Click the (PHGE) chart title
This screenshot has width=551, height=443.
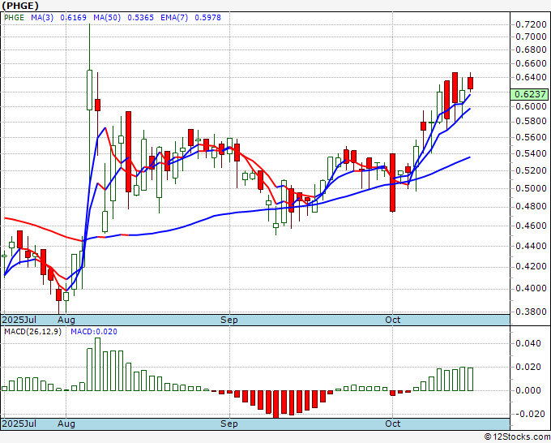[20, 6]
